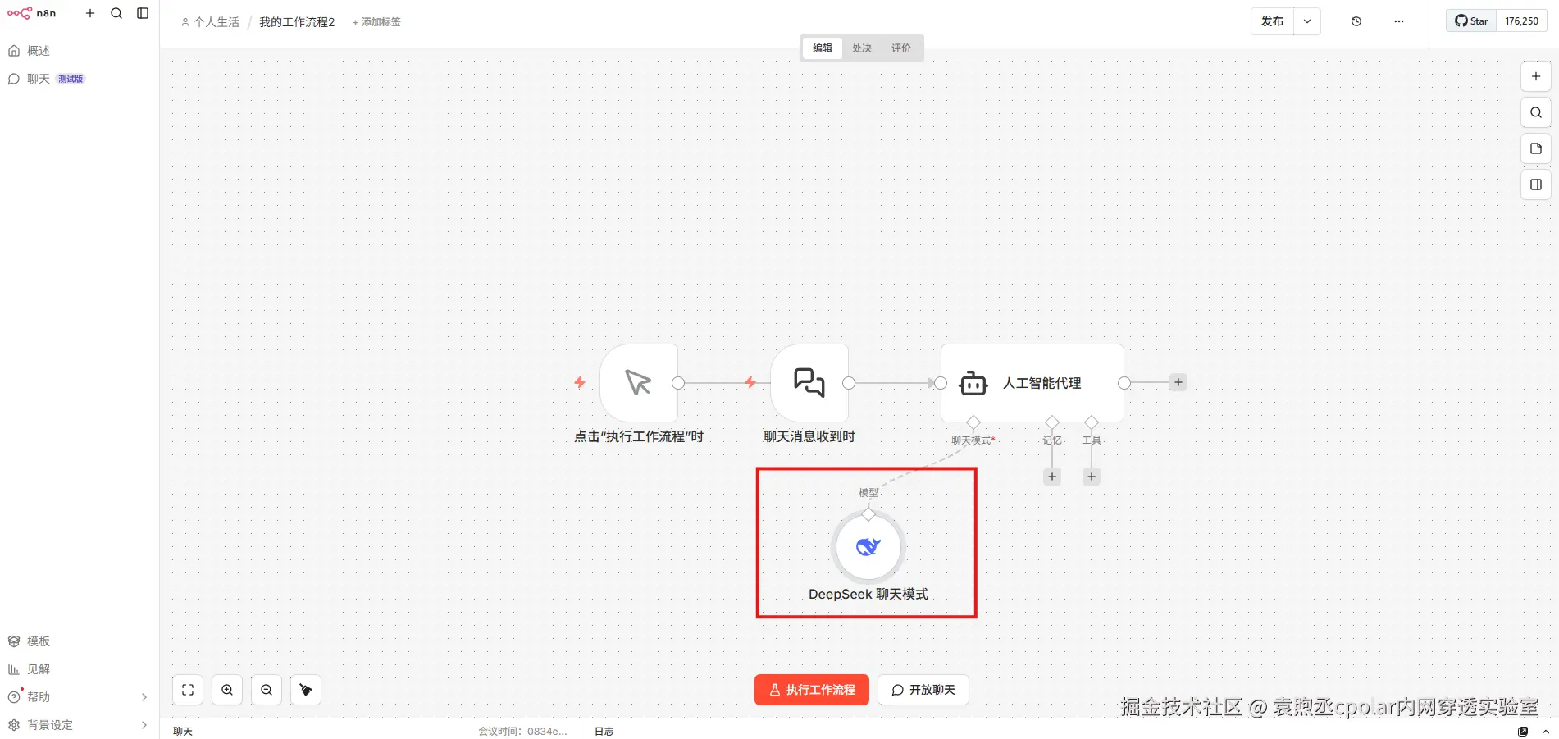
Task: Open 见解 in the sidebar
Action: pyautogui.click(x=79, y=669)
